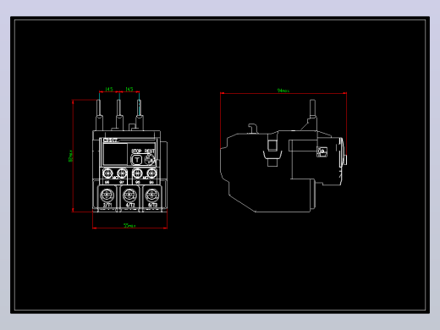Screen dimensions: 440x330
Task: Click the 94max dimension label
Action: coord(283,91)
